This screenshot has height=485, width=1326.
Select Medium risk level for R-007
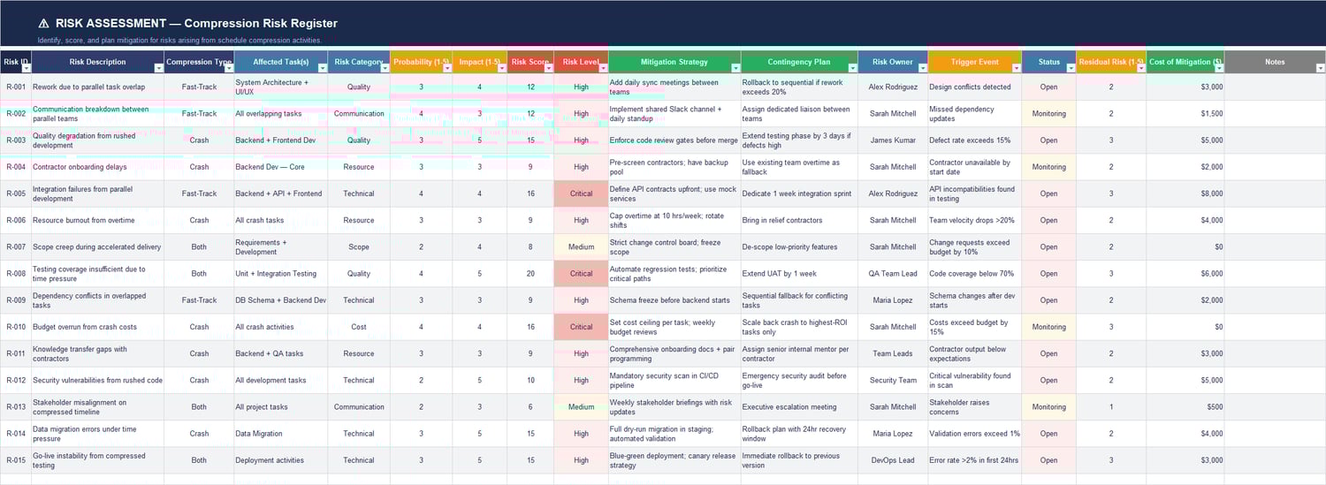582,246
